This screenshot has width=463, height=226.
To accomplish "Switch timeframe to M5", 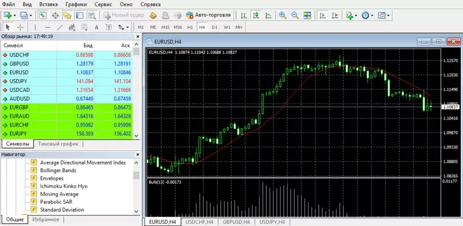I will (x=153, y=27).
